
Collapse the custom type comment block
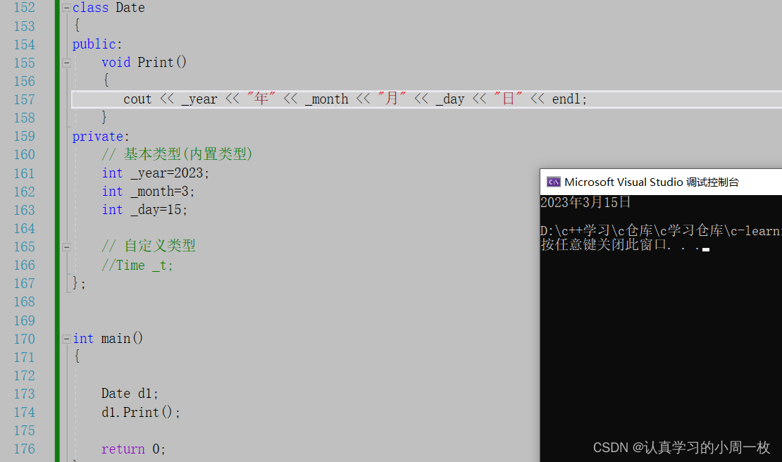click(66, 247)
